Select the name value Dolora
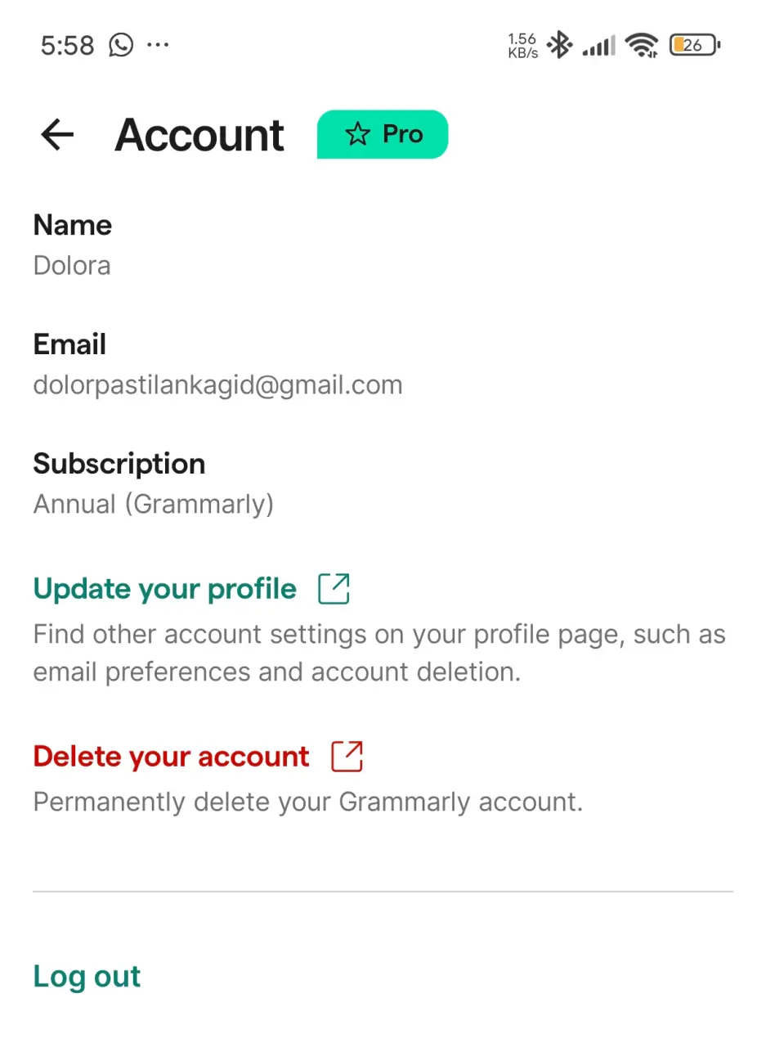The height and width of the screenshot is (1047, 766). coord(72,266)
